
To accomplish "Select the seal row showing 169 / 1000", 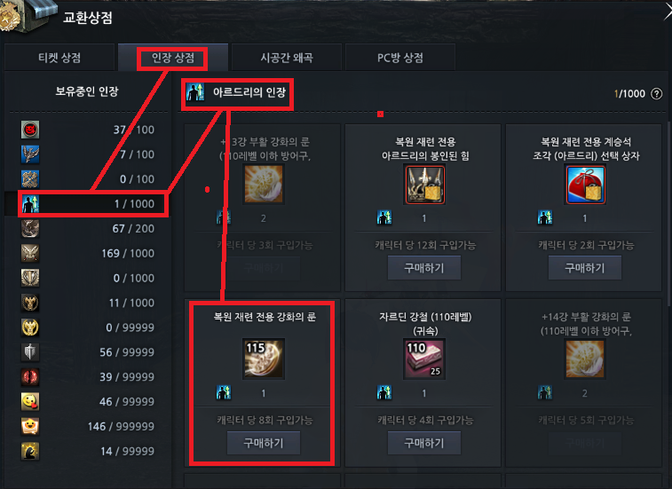I will point(88,253).
